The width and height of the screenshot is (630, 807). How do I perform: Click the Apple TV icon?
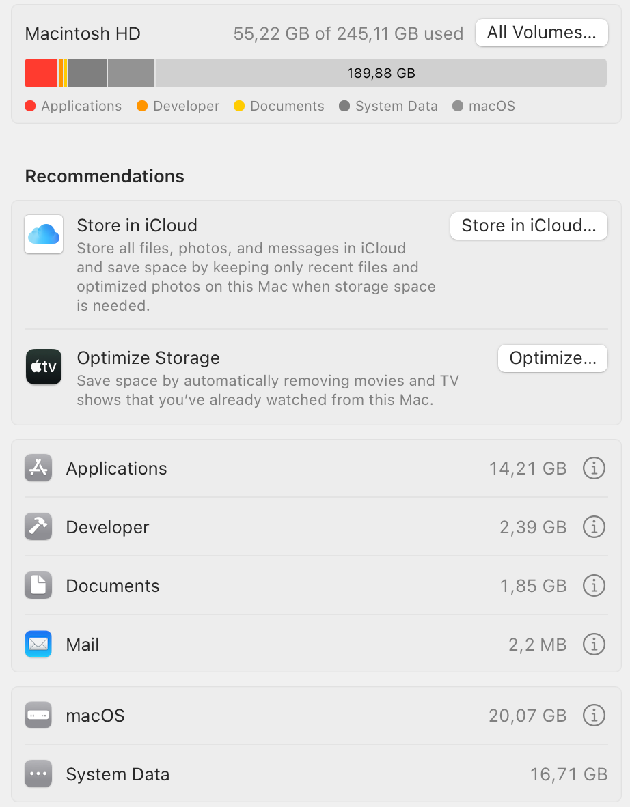(x=44, y=367)
